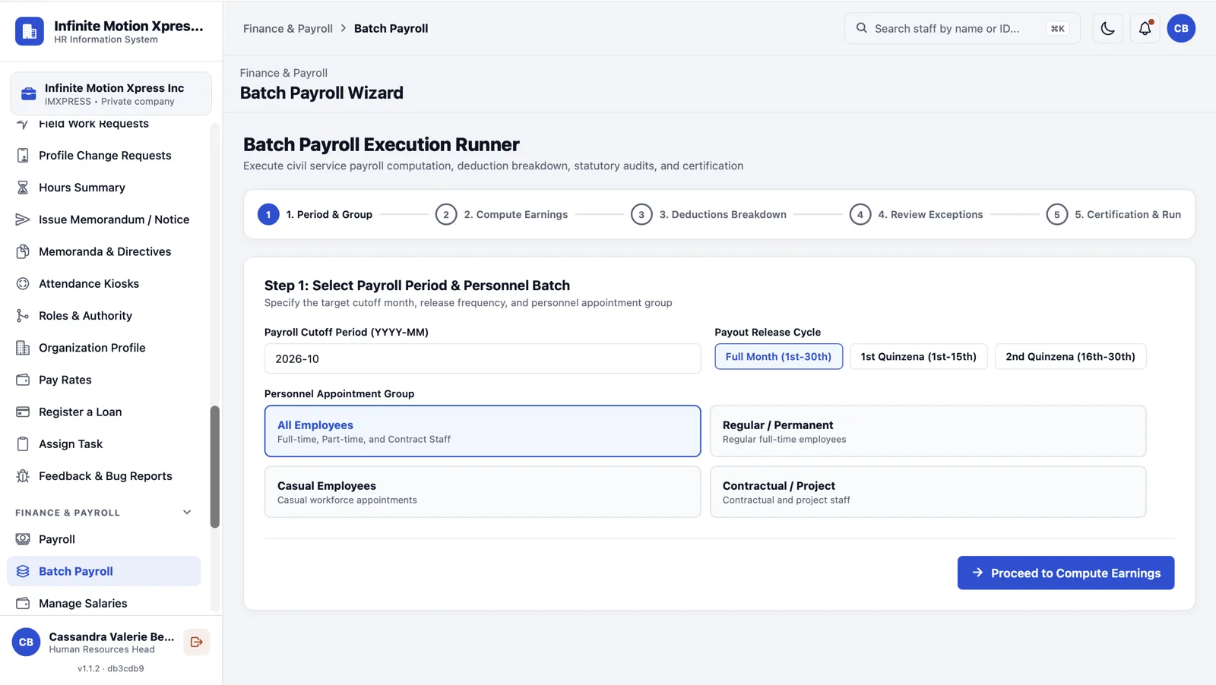
Task: Open Payroll in sidebar
Action: tap(104, 539)
